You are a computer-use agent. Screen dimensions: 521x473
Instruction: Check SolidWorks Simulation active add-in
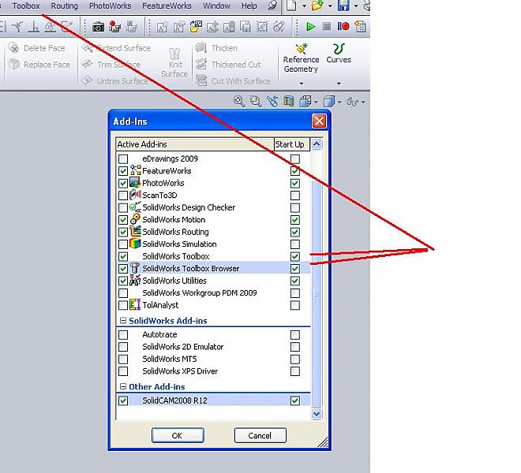(123, 244)
